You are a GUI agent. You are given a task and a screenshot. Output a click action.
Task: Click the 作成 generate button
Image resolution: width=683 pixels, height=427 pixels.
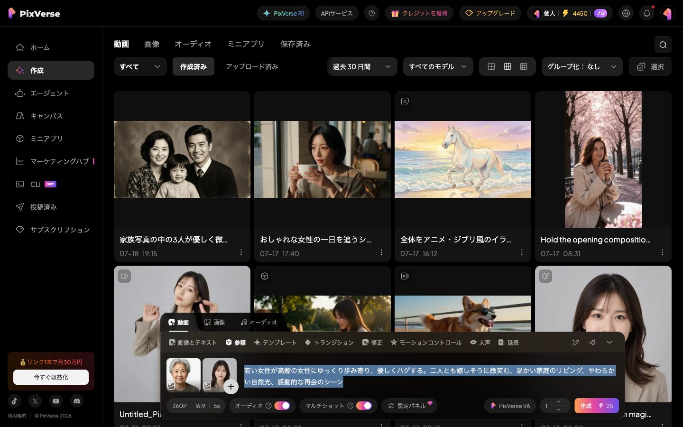(x=596, y=406)
